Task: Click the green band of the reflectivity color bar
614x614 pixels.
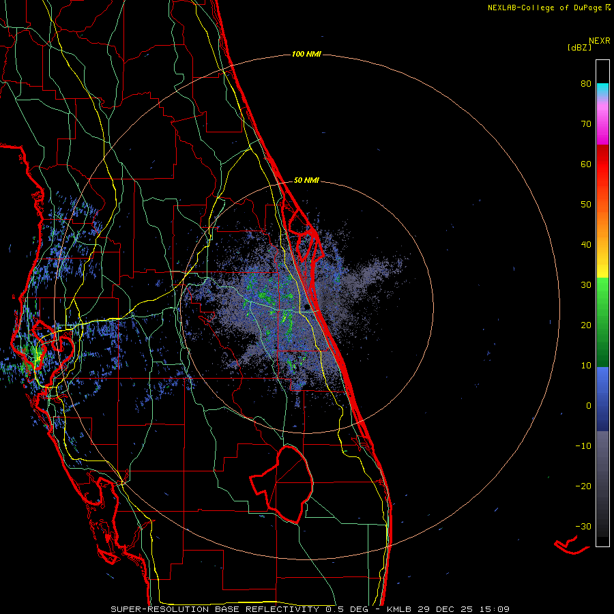Action: pos(602,322)
